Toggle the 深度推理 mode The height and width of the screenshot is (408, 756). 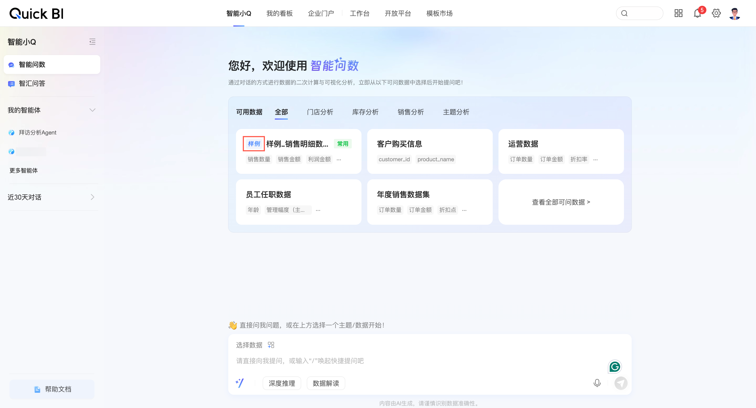coord(282,383)
